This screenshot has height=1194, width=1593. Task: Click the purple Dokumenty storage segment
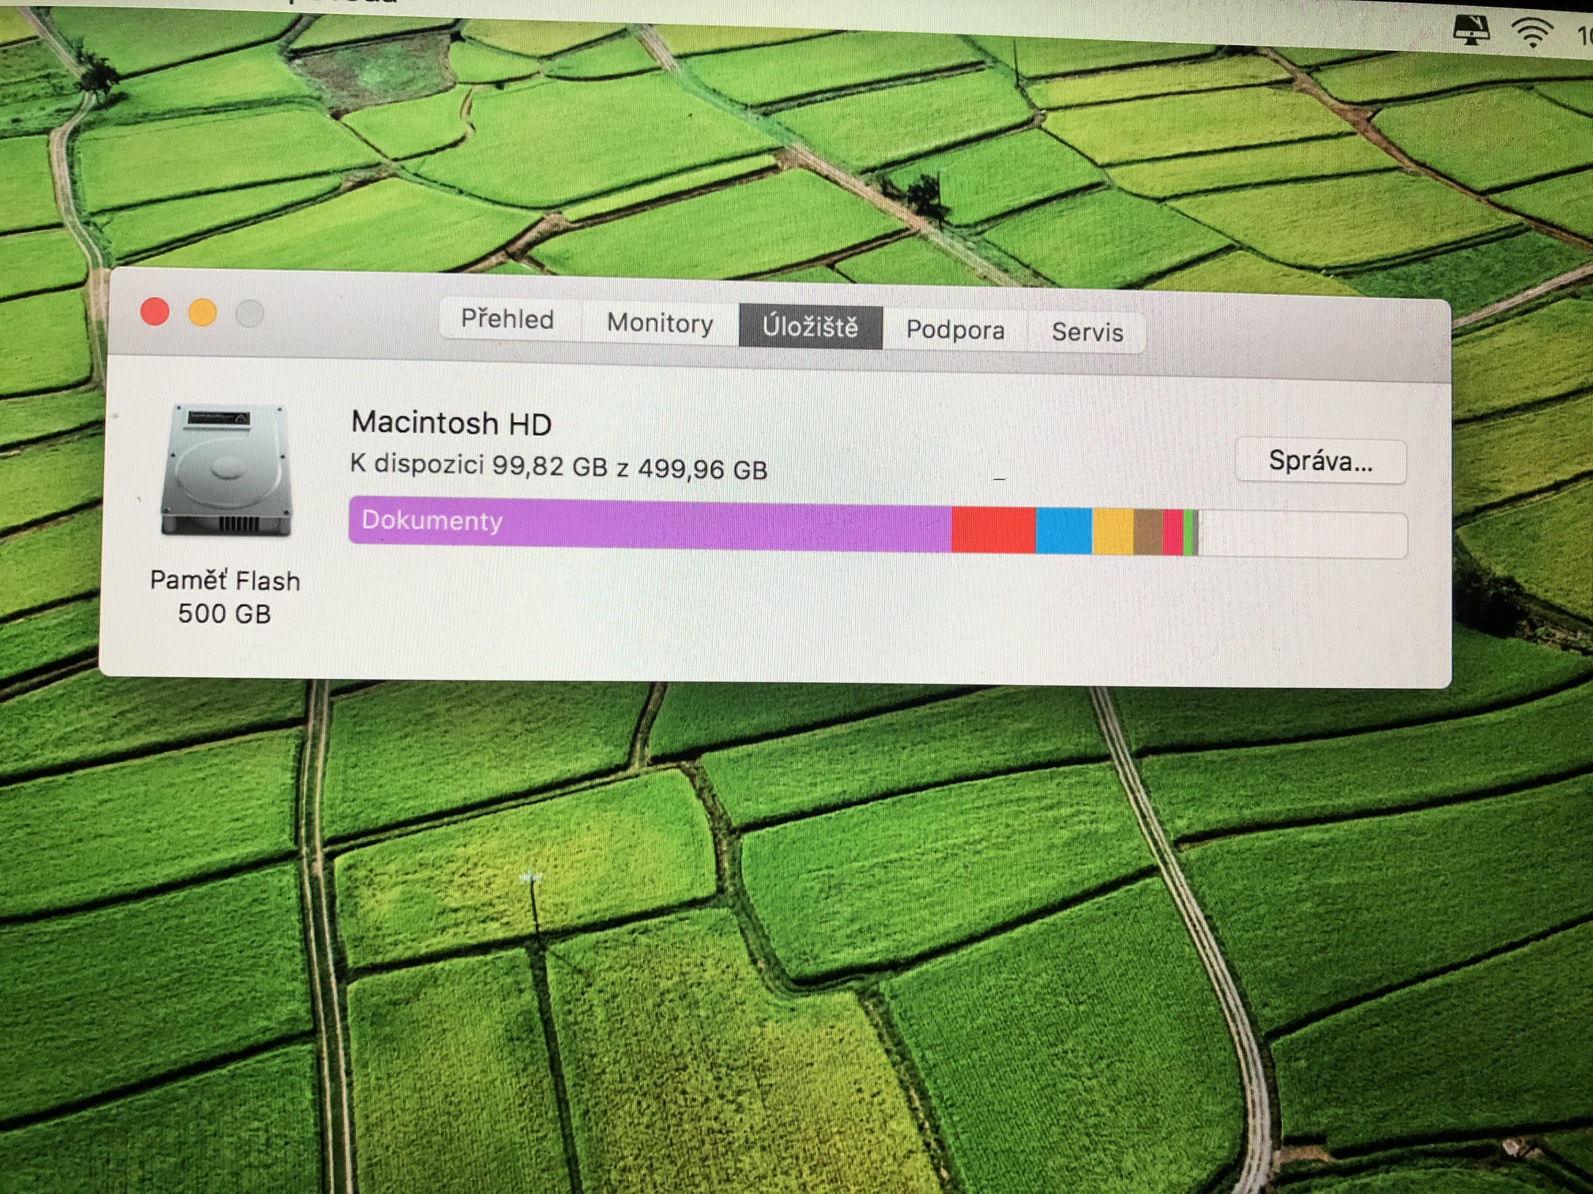pos(648,524)
